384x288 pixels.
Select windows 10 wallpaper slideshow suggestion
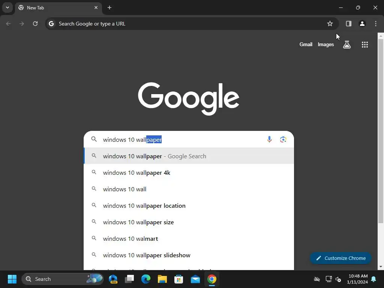tap(189, 255)
